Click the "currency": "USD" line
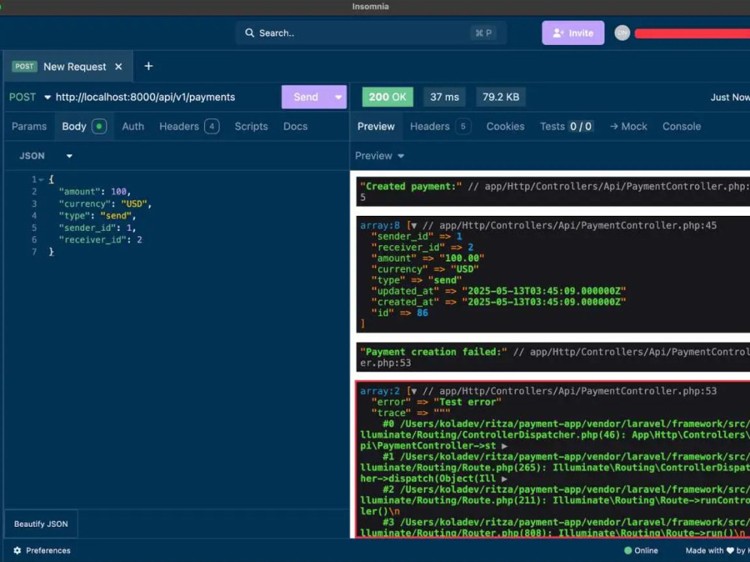Viewport: 750px width, 562px height. pos(105,204)
